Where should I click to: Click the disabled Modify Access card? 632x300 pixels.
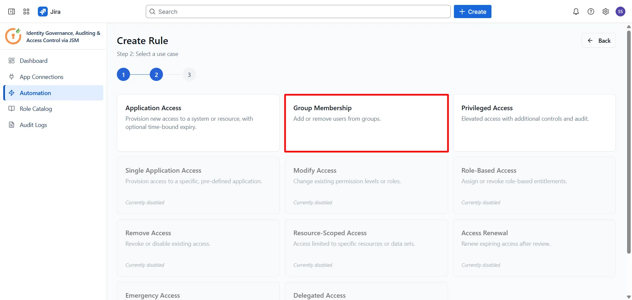tap(366, 186)
